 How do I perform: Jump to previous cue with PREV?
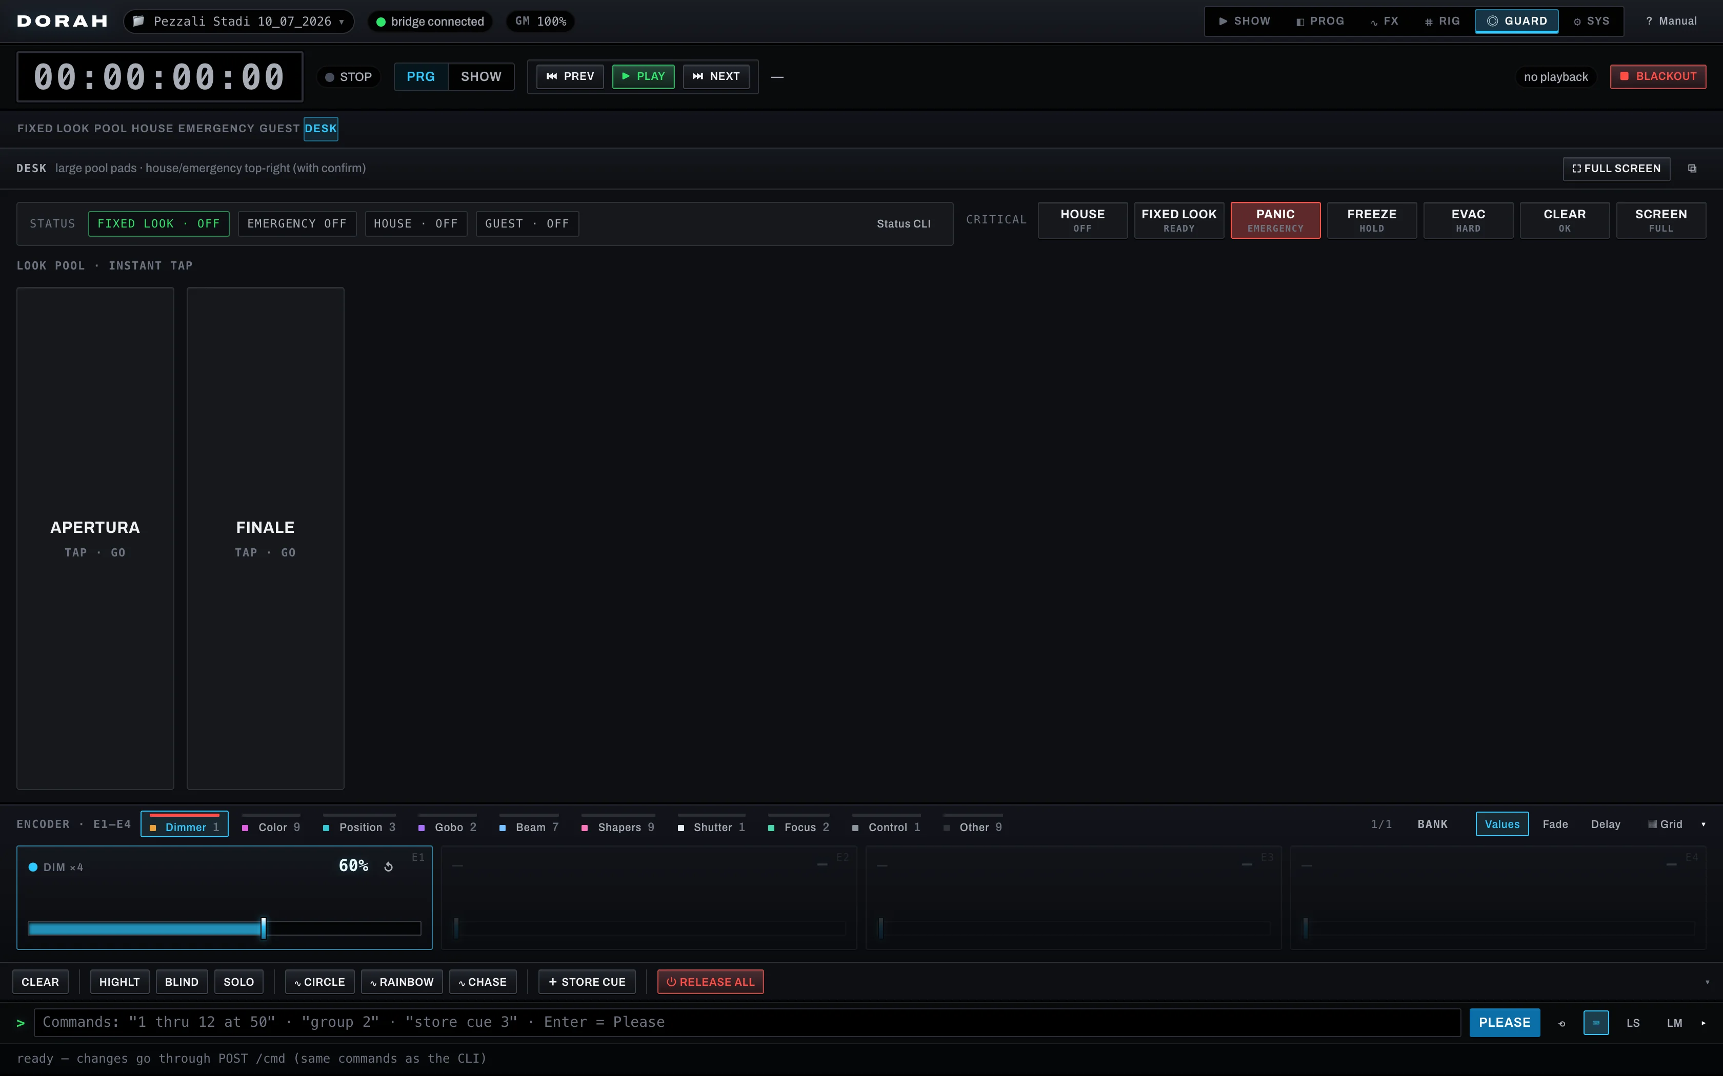coord(570,76)
